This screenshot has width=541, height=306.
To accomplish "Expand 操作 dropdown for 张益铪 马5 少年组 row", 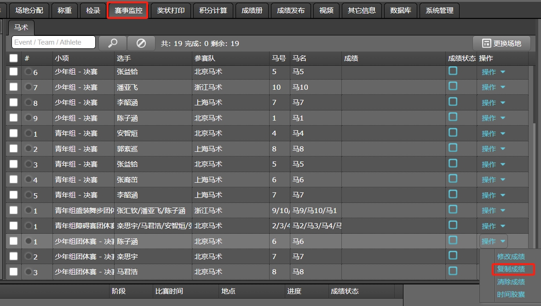I will coord(493,72).
